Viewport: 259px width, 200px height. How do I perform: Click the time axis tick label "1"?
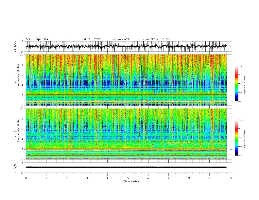(x=46, y=178)
